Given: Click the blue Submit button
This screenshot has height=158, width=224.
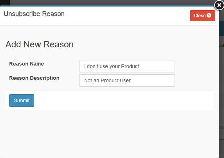Looking at the screenshot, I should 22,100.
